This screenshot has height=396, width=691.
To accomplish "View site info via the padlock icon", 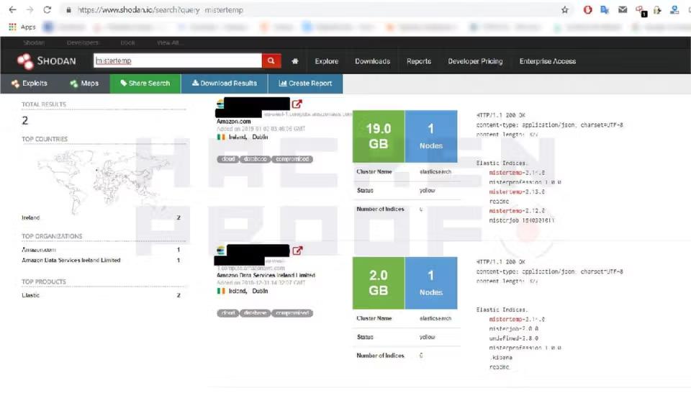I will click(68, 9).
